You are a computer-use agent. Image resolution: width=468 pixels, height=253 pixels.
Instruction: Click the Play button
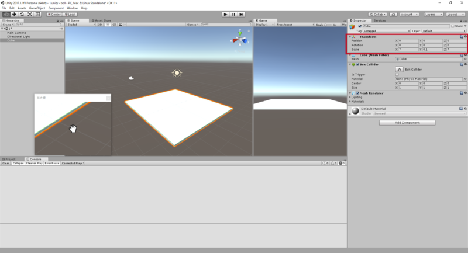pyautogui.click(x=226, y=14)
